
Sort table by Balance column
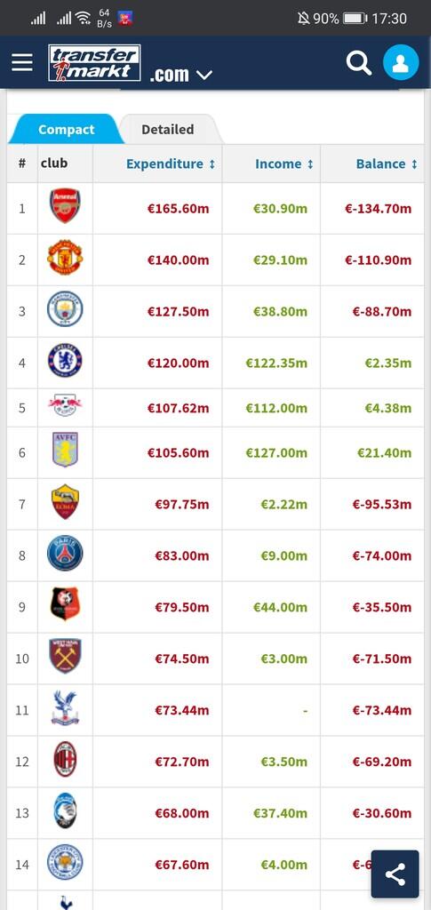(x=387, y=164)
